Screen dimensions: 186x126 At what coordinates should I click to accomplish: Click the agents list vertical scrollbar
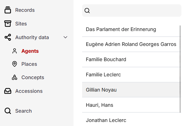coord(180,68)
